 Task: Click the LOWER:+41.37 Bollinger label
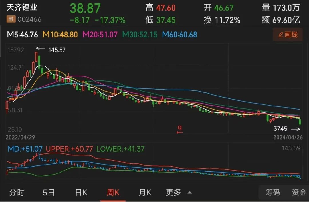coord(120,149)
